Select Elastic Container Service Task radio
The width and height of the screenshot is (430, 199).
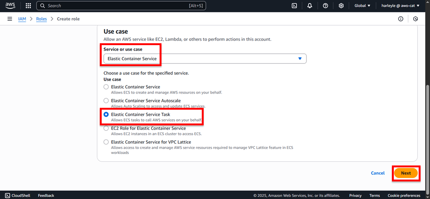click(106, 114)
